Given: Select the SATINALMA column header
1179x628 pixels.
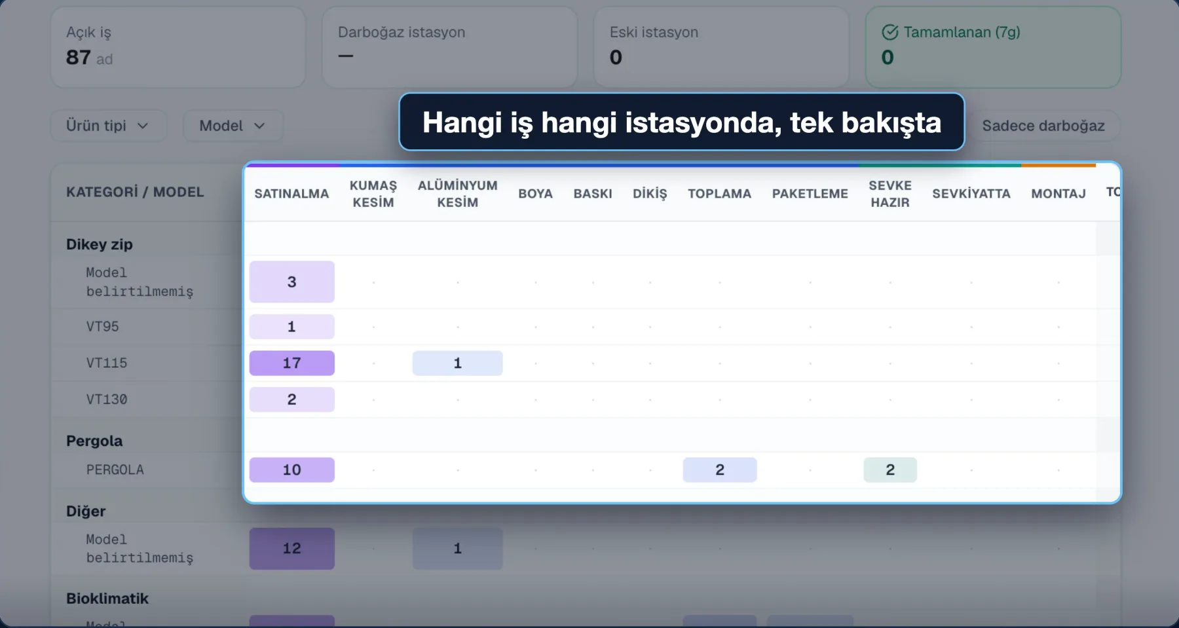Looking at the screenshot, I should 291,194.
